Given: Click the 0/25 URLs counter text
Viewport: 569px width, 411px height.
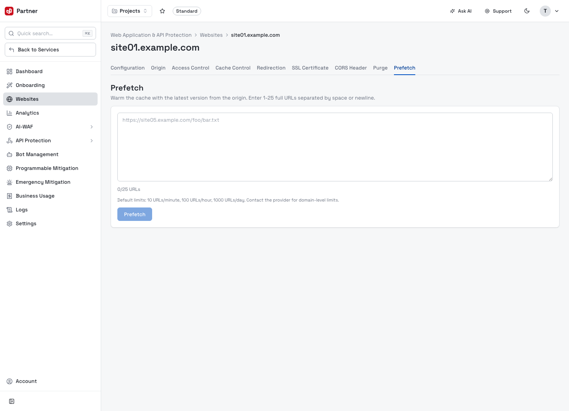Looking at the screenshot, I should tap(129, 189).
